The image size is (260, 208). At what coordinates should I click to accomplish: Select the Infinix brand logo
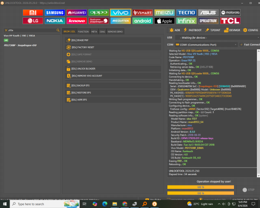click(x=186, y=21)
